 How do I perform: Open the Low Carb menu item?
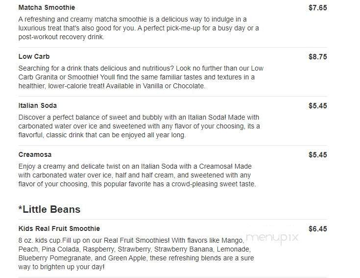pyautogui.click(x=34, y=57)
